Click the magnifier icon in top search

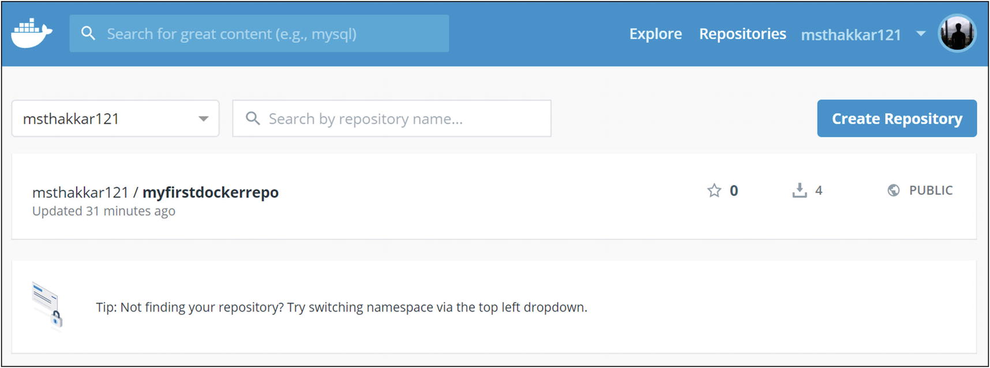88,33
